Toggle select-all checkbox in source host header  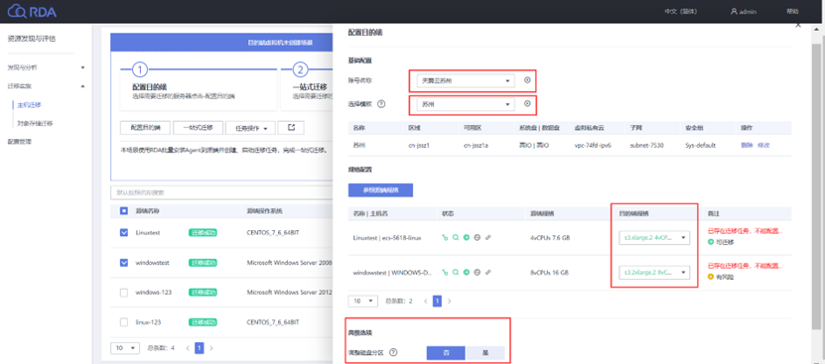(124, 211)
